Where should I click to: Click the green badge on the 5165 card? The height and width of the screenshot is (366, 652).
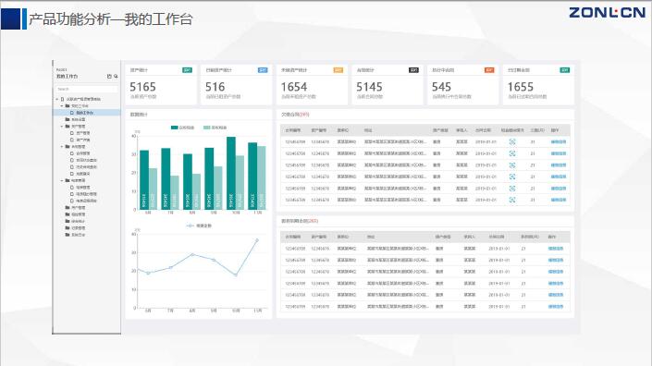(187, 70)
